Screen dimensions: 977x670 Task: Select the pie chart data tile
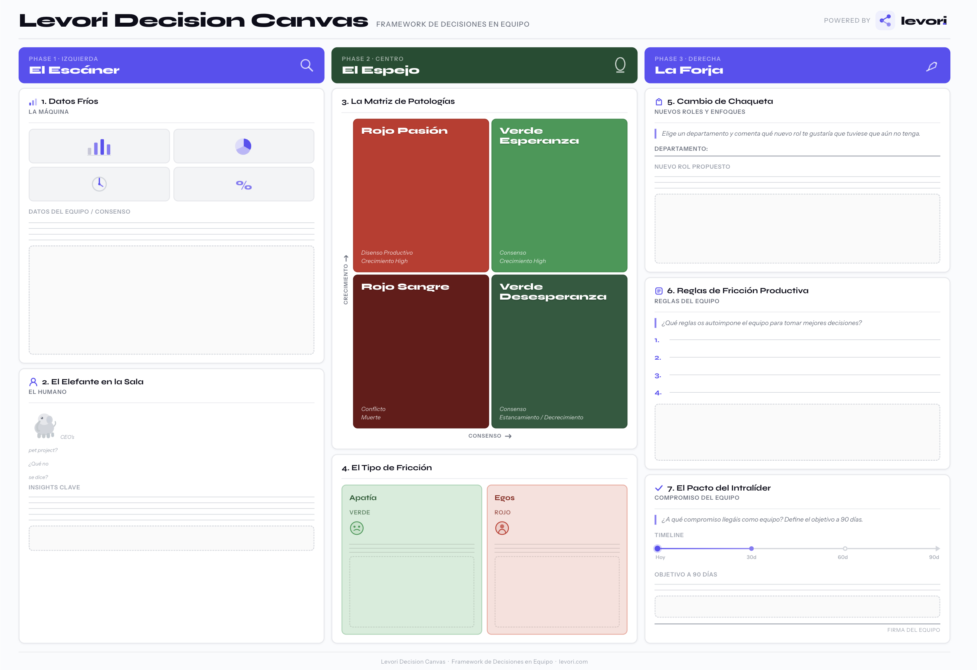tap(244, 146)
